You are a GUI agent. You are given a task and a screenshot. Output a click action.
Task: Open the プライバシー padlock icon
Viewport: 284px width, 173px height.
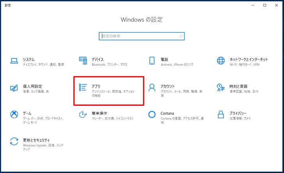coord(221,114)
